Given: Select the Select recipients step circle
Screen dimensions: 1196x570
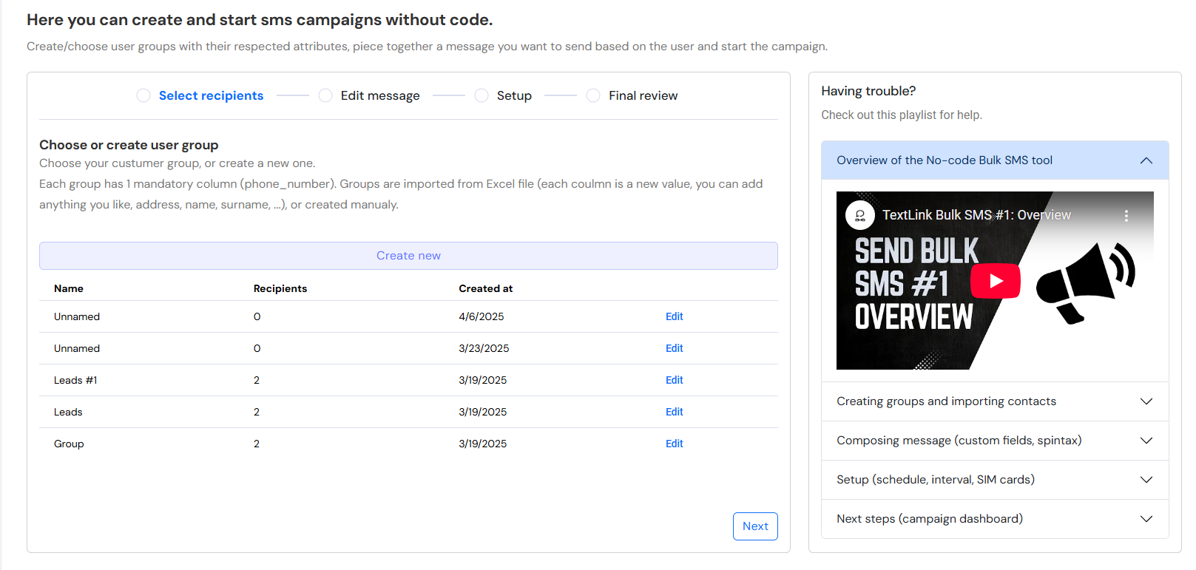Looking at the screenshot, I should 143,96.
